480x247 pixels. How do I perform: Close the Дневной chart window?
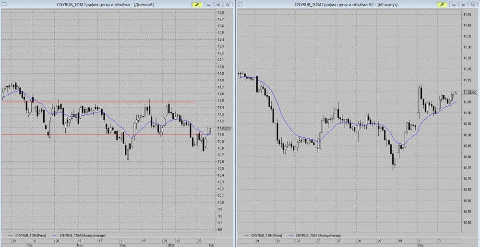(227, 4)
